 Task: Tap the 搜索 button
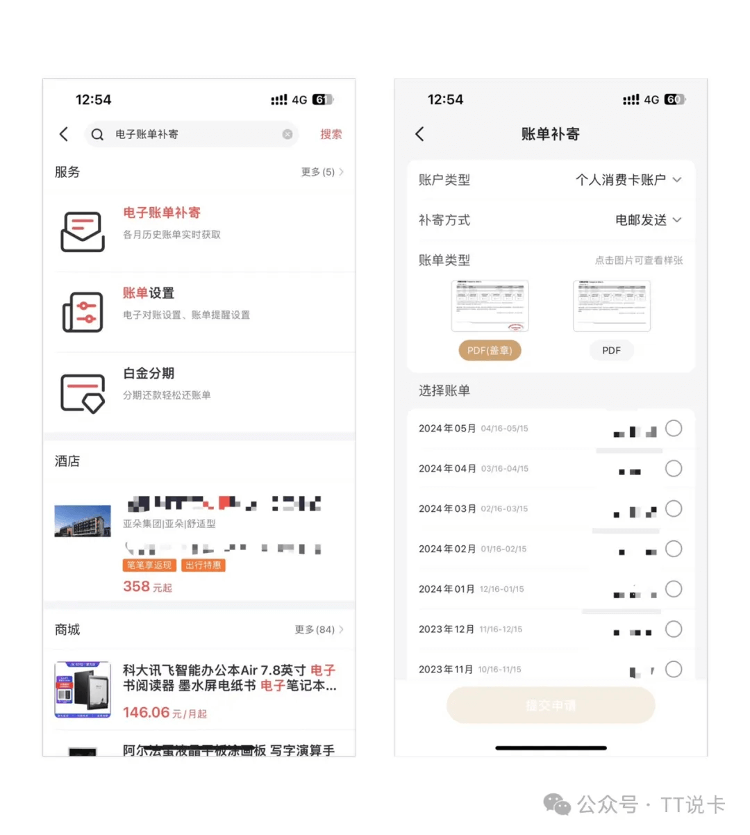331,134
